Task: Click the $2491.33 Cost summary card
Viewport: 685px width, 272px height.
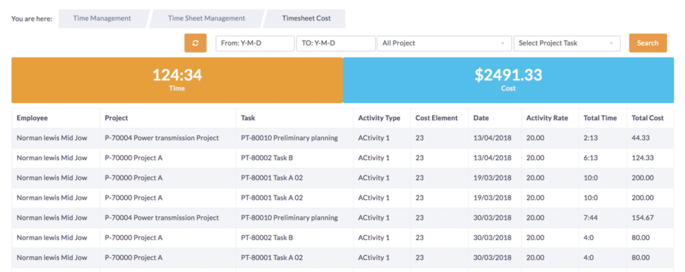Action: 508,80
